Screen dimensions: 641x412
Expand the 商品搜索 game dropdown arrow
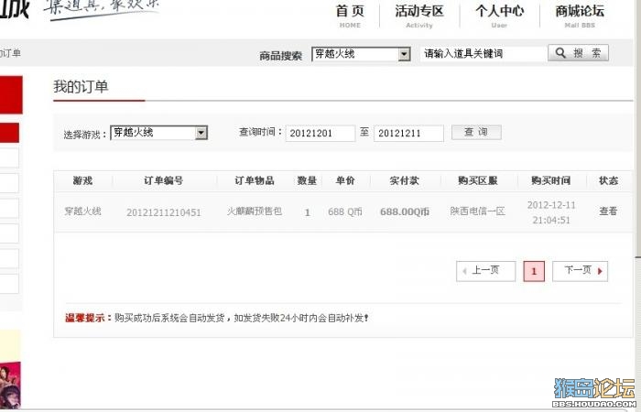pos(404,54)
